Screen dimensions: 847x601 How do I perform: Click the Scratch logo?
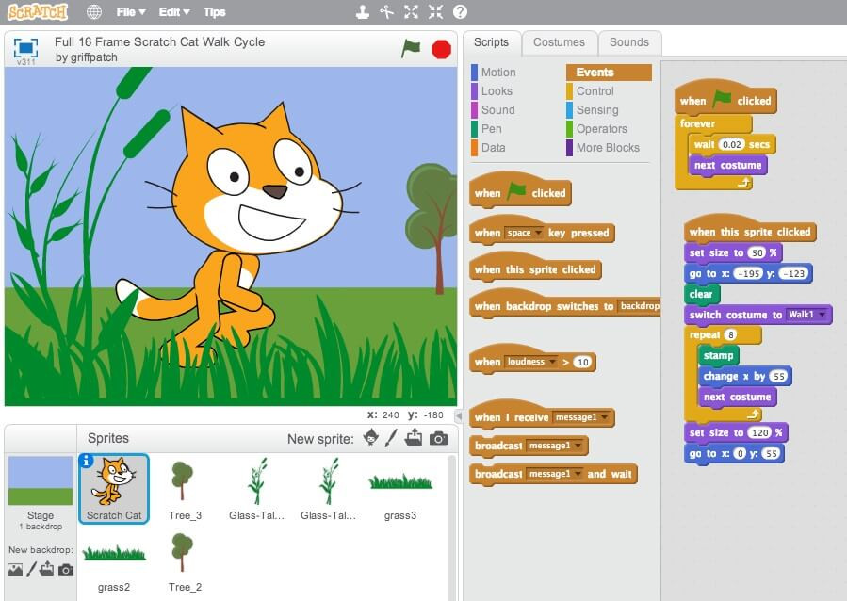pos(38,12)
